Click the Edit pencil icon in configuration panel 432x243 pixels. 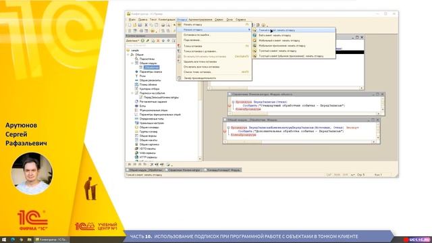[x=148, y=40]
